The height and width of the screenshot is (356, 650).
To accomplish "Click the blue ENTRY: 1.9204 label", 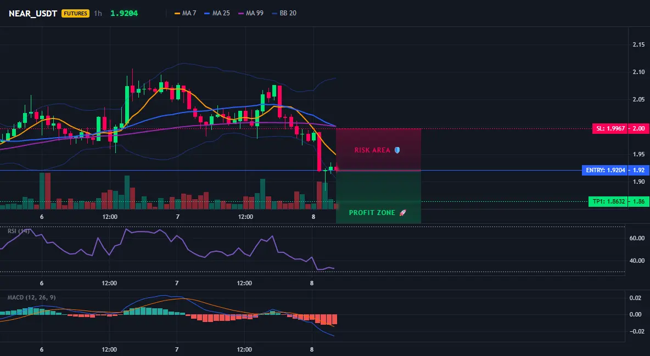I will click(x=605, y=171).
